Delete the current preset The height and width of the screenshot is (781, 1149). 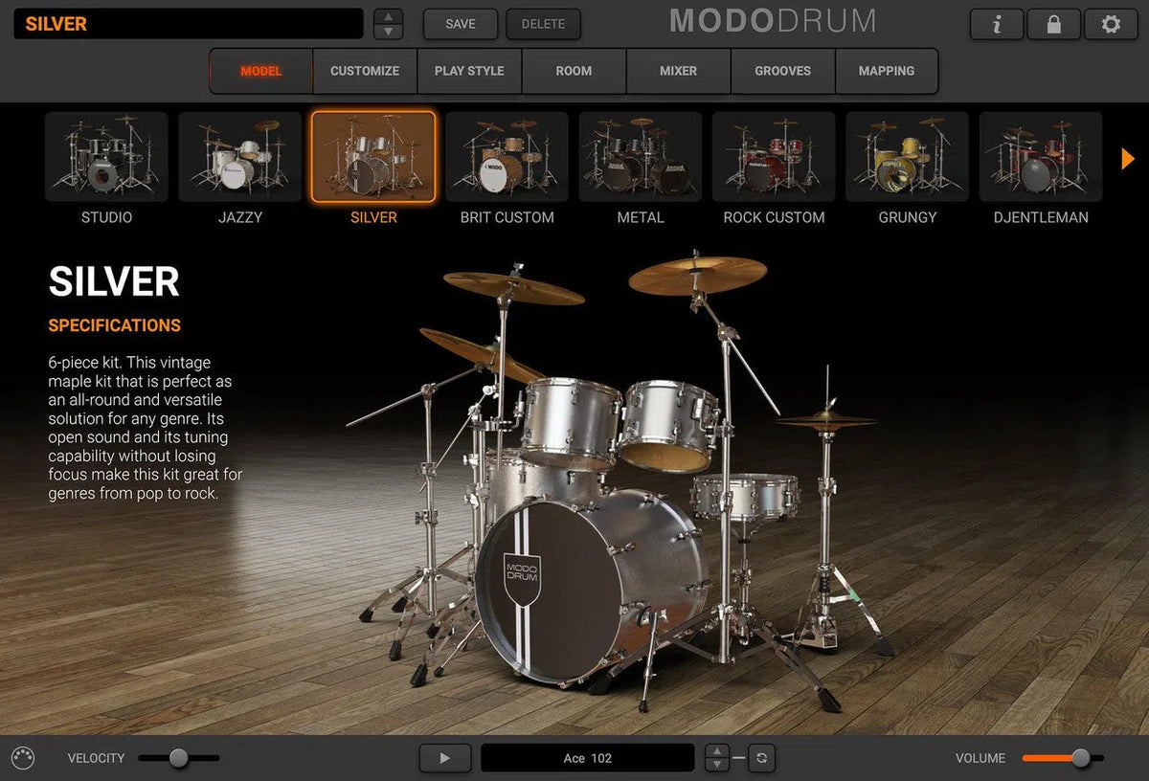tap(543, 24)
